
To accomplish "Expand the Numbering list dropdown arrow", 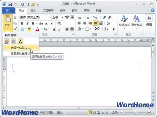I will [91, 17].
